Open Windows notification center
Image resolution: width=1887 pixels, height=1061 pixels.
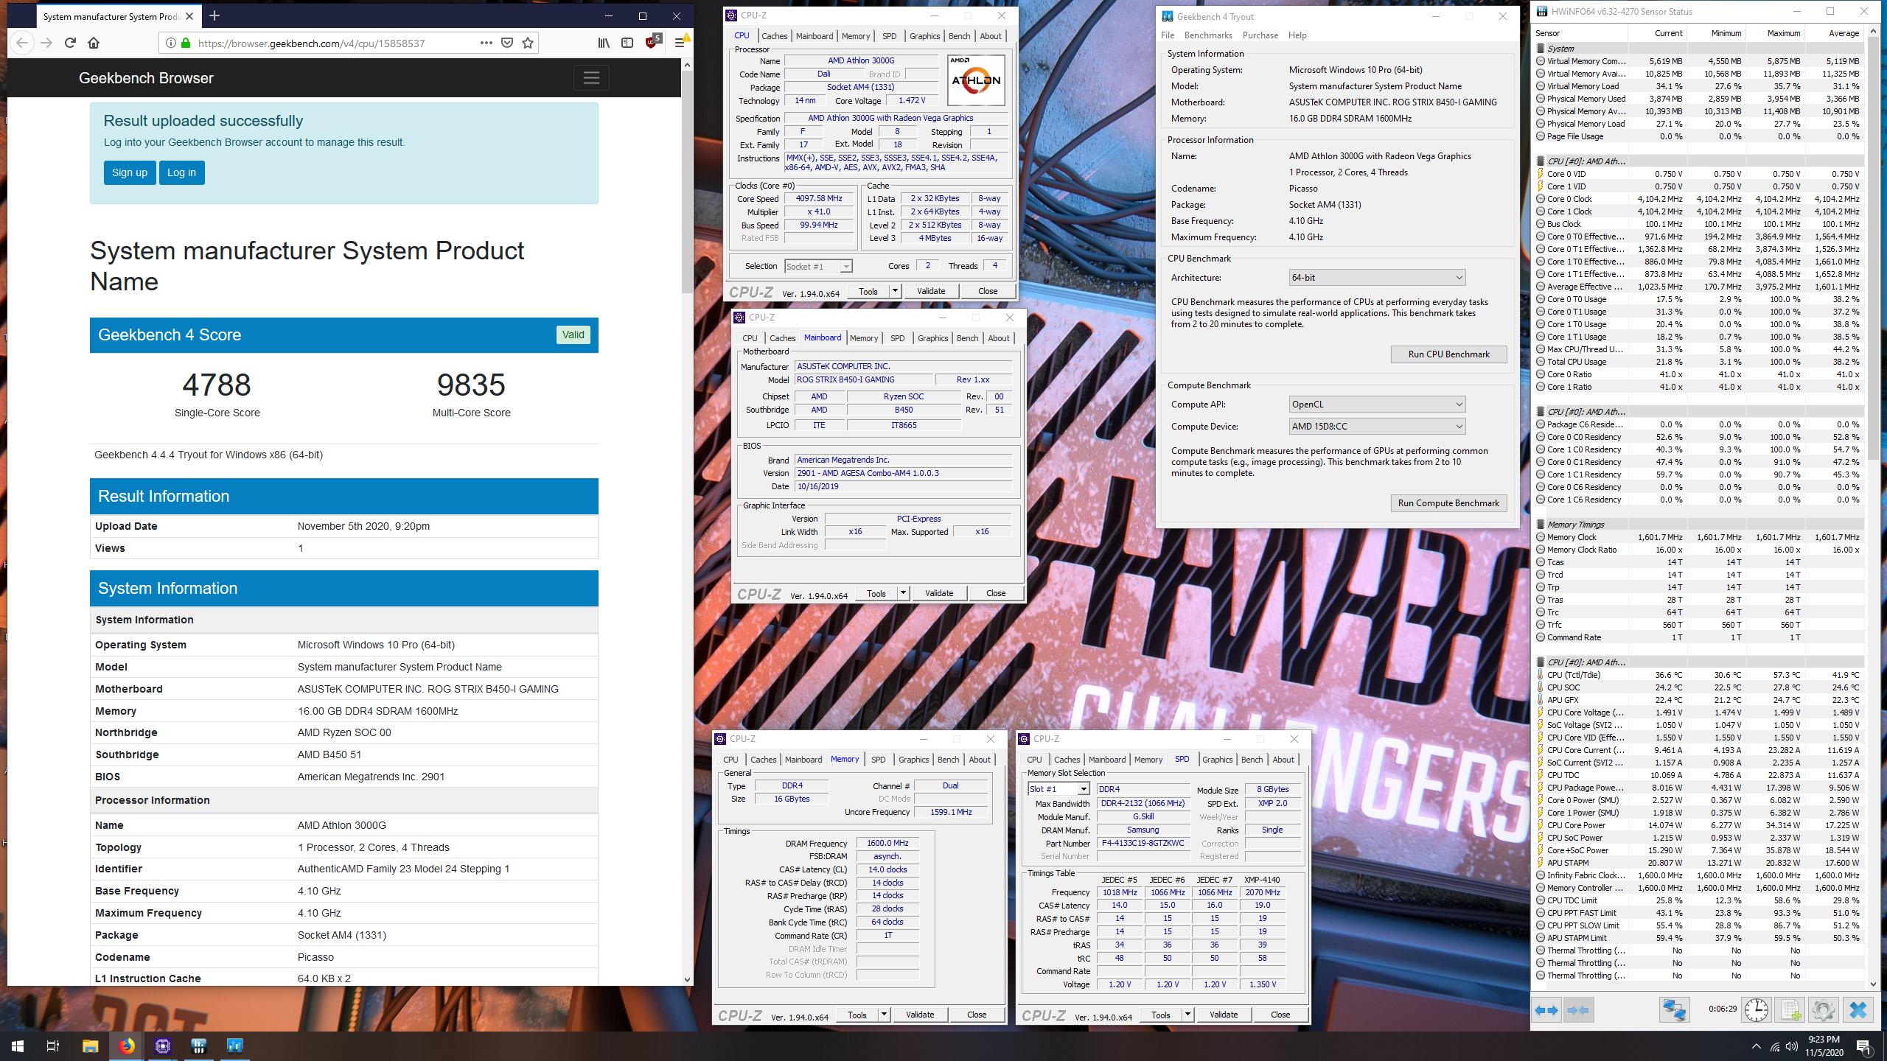pyautogui.click(x=1863, y=1047)
